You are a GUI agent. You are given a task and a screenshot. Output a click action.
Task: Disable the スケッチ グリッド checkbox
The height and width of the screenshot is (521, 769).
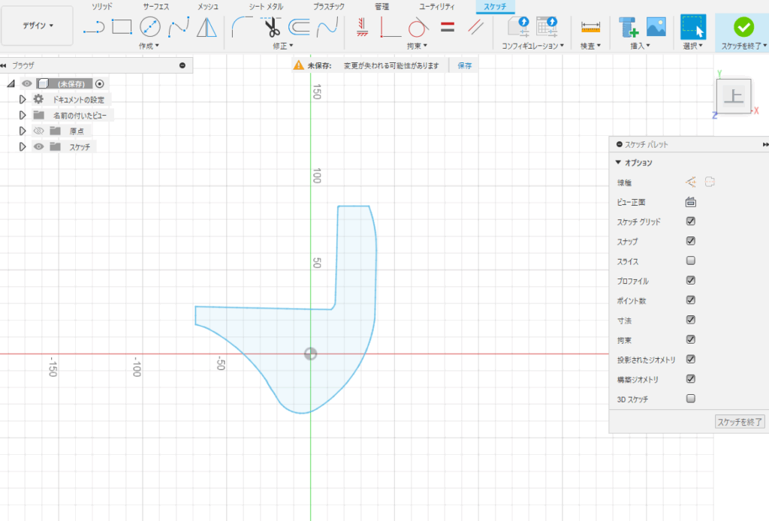coord(691,221)
